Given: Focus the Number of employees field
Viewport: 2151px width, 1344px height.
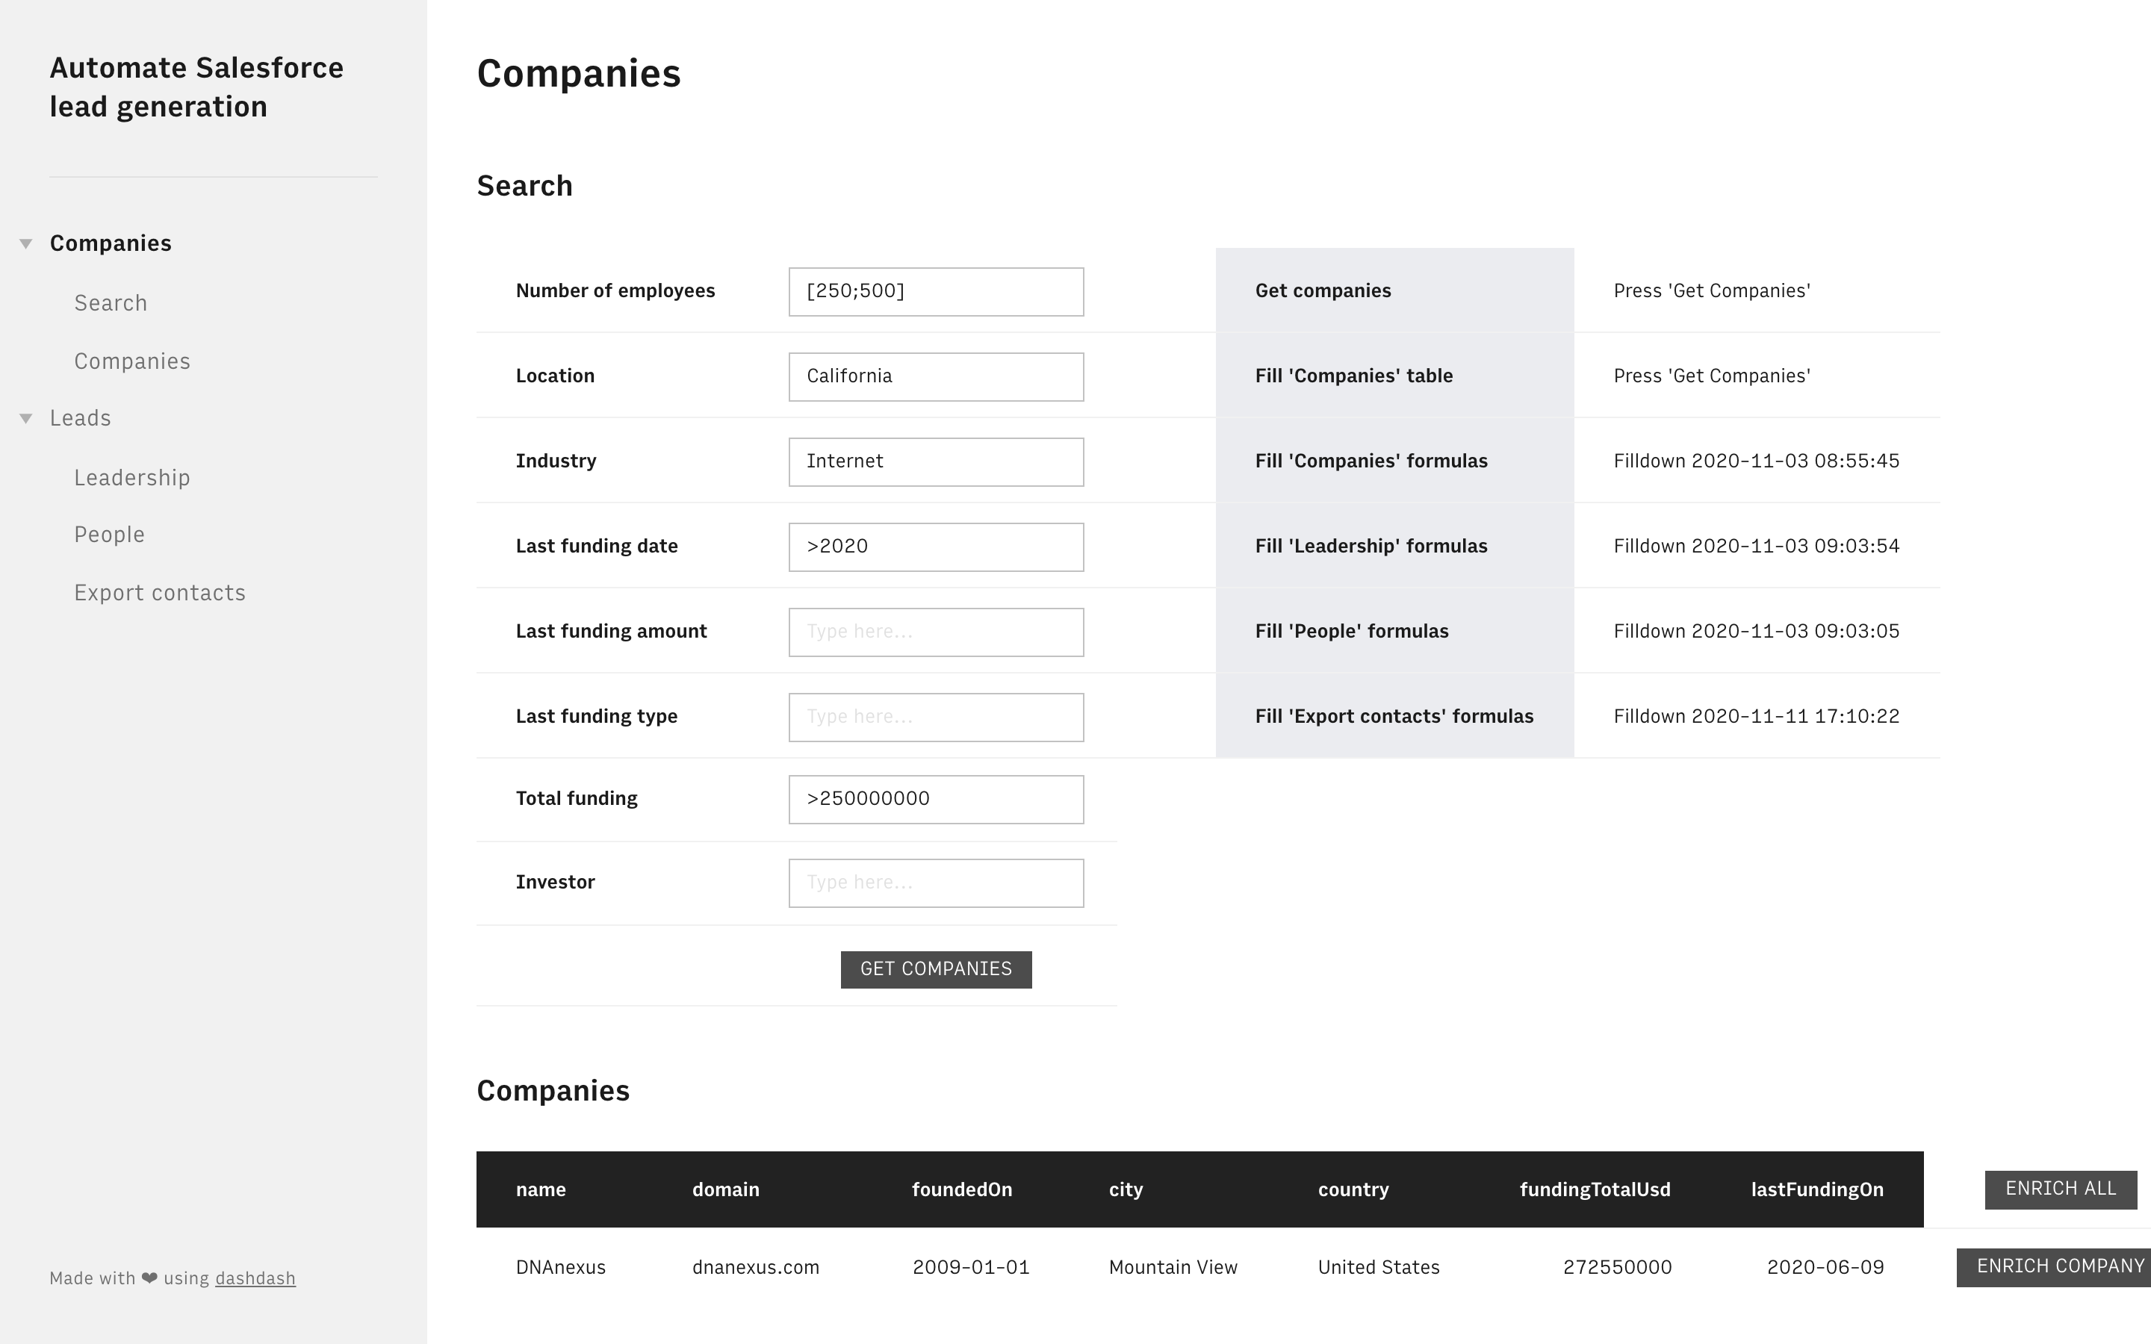Looking at the screenshot, I should (x=935, y=291).
